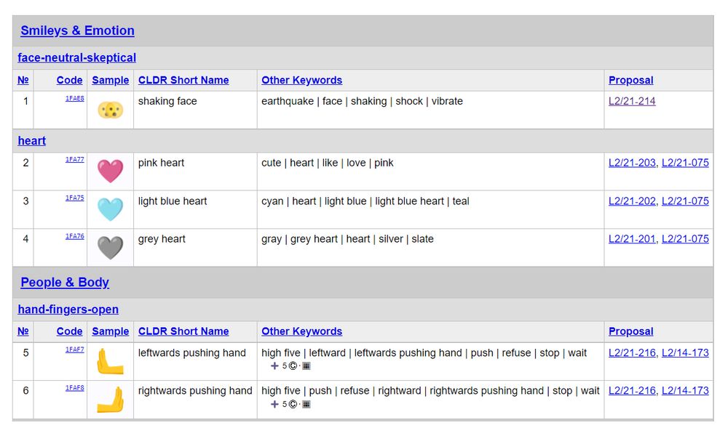This screenshot has width=728, height=436.
Task: Click the shaking face emoji sample
Action: pyautogui.click(x=110, y=109)
